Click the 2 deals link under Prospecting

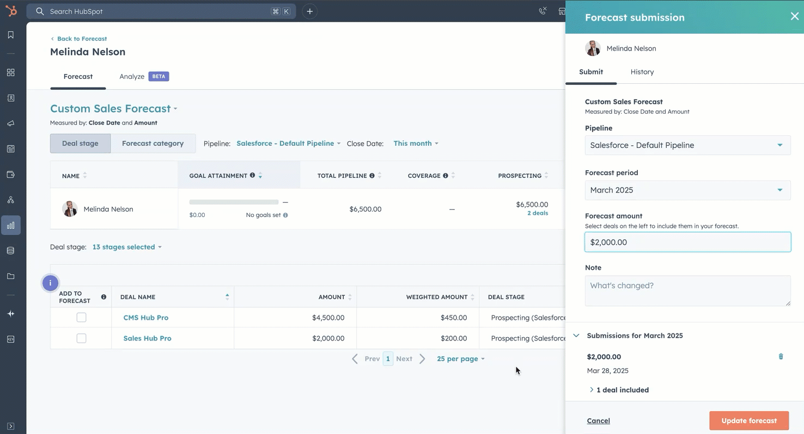[x=538, y=213]
